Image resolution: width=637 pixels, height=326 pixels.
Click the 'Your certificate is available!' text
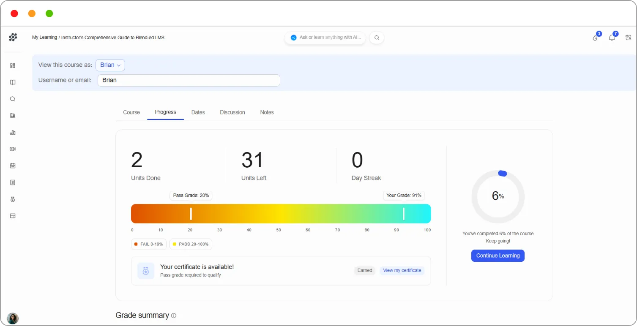[197, 267]
